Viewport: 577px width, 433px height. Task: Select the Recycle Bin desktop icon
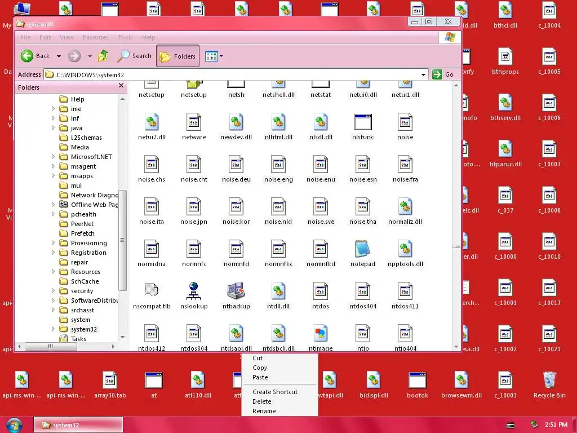[x=549, y=381]
